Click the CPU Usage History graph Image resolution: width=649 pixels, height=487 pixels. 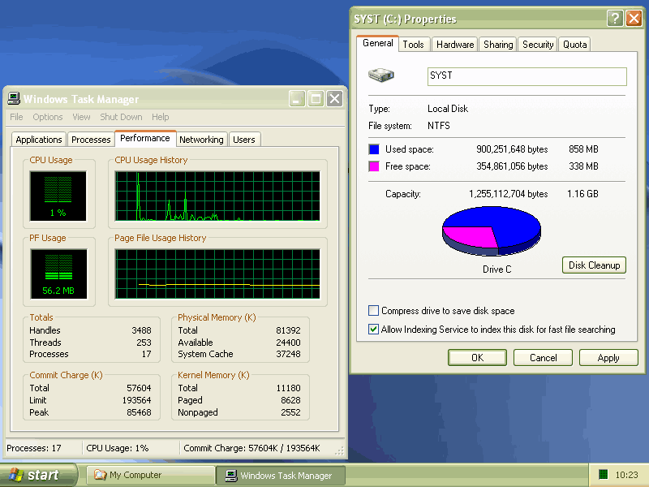217,196
